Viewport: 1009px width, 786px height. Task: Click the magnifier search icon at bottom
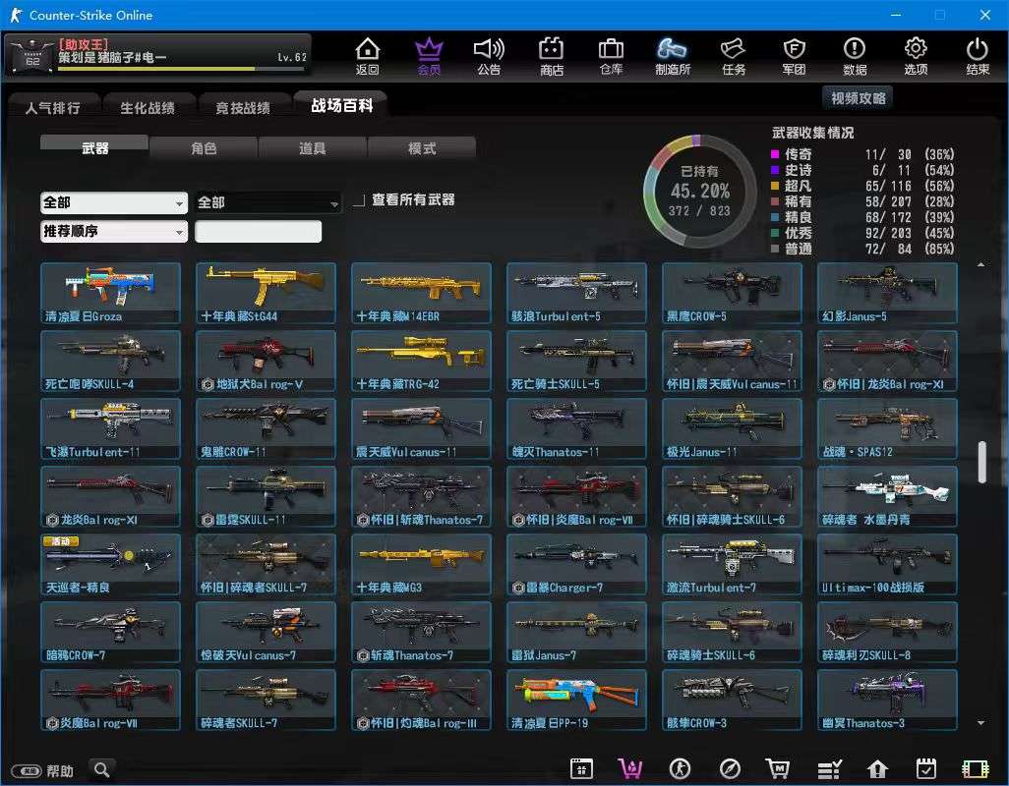tap(101, 769)
